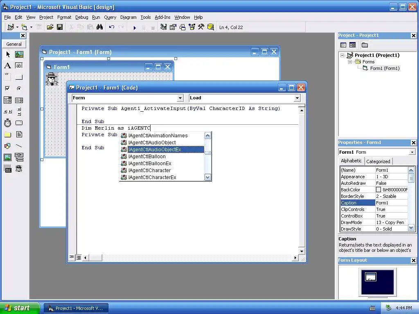Screen dimensions: 419x314
Task: Choose the Label control tool
Action: (8, 66)
